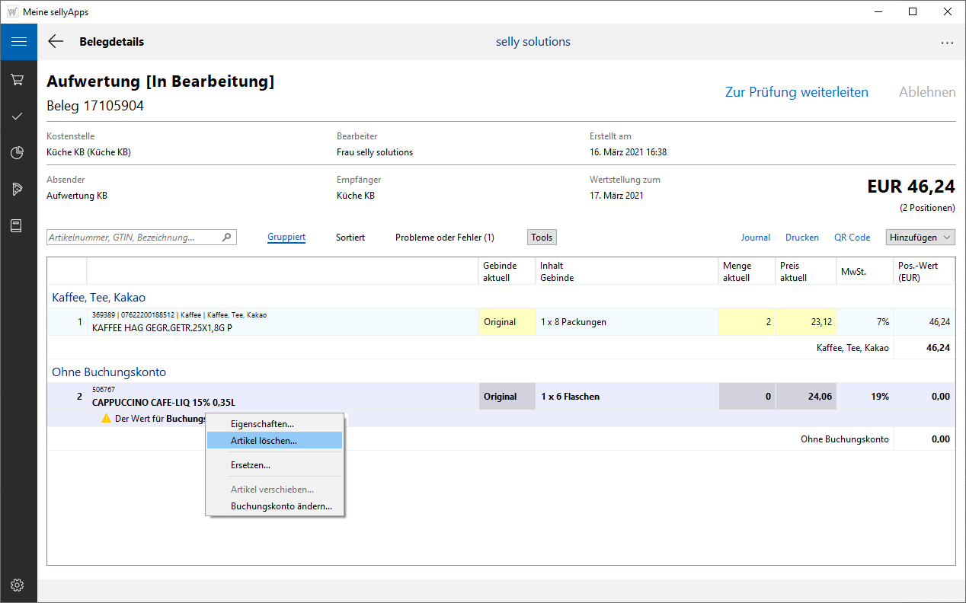Open the pie chart reports icon
This screenshot has width=966, height=603.
pyautogui.click(x=18, y=153)
